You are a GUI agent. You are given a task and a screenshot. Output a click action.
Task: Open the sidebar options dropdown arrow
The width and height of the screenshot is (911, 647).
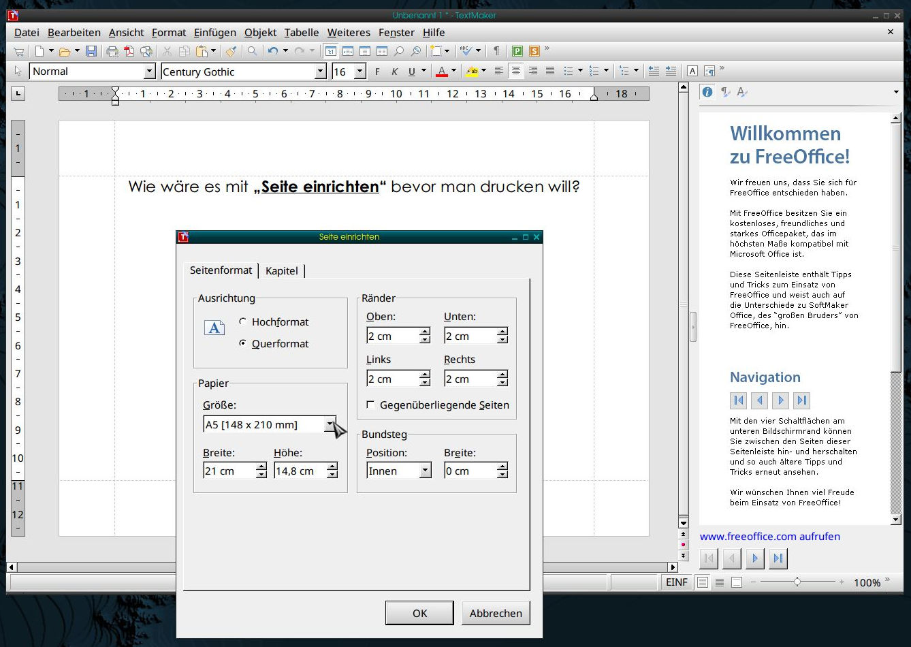[x=896, y=92]
